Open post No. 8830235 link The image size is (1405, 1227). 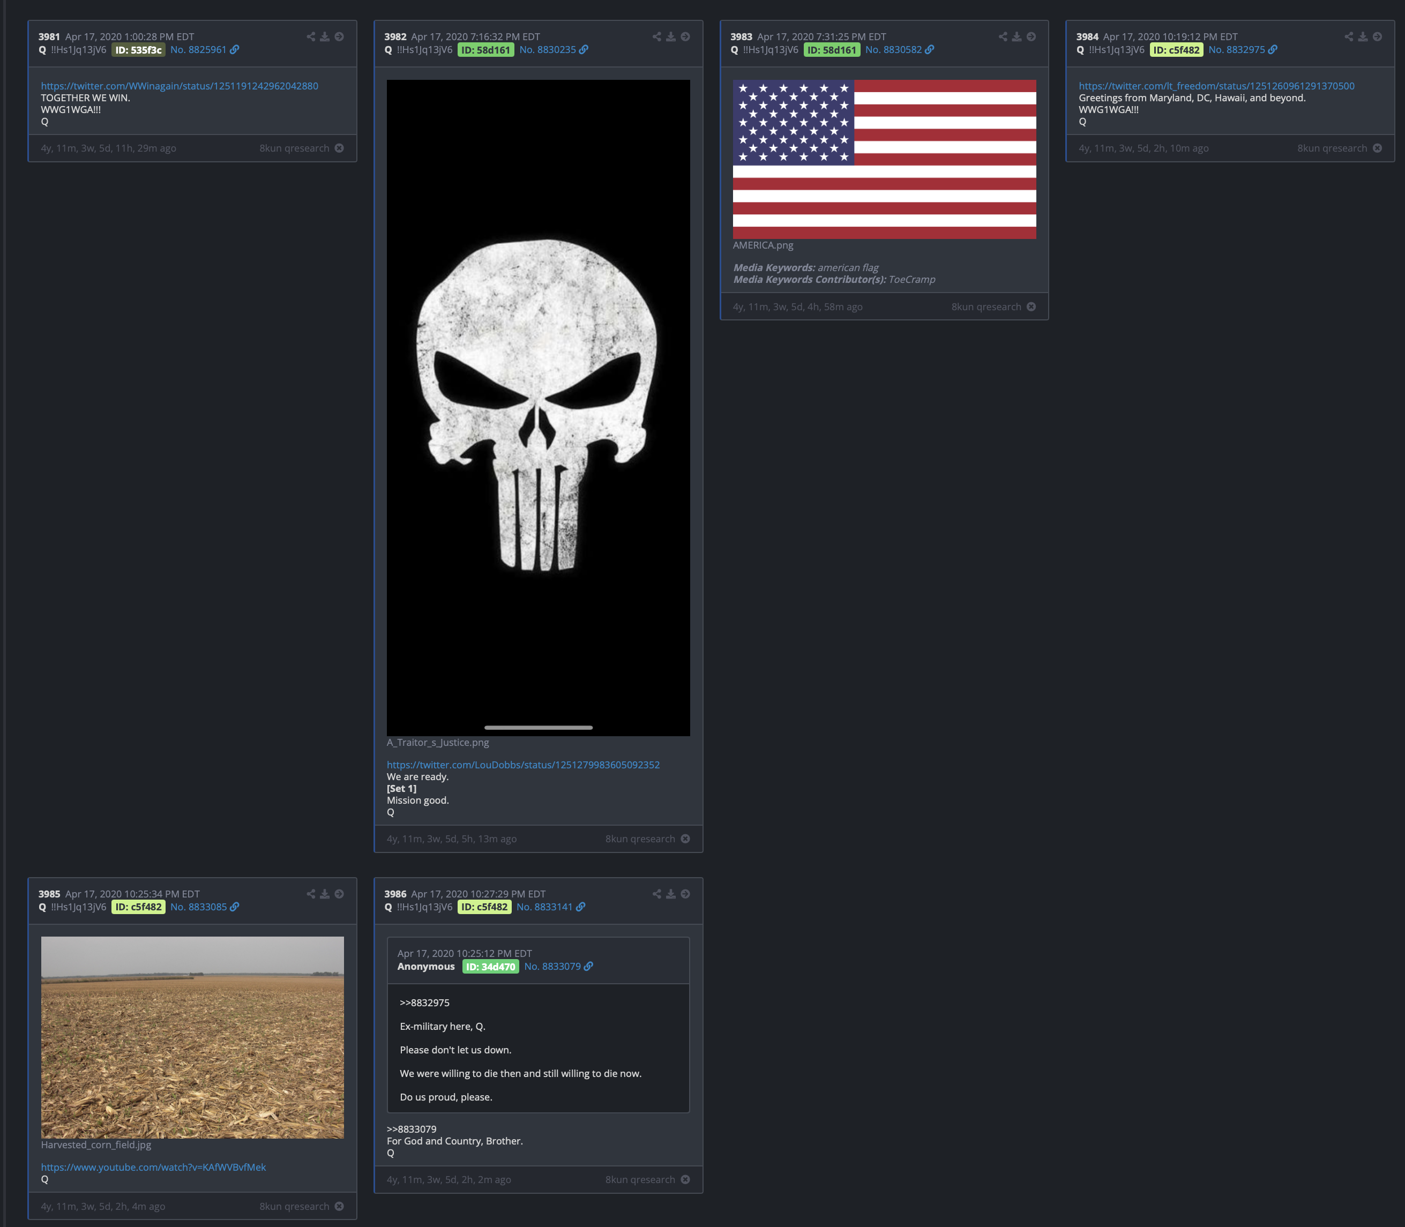(x=547, y=50)
